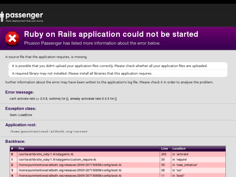This screenshot has height=177, width=236.
Task: Click '/usr/local/lib/site_ruby/1.8/rubygems.rb' file cell
Action: (x=89, y=154)
